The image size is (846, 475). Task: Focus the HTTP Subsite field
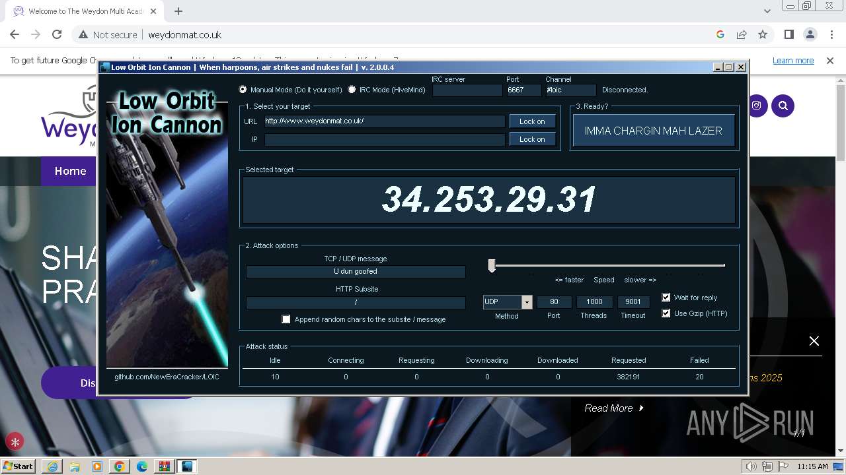pyautogui.click(x=356, y=302)
